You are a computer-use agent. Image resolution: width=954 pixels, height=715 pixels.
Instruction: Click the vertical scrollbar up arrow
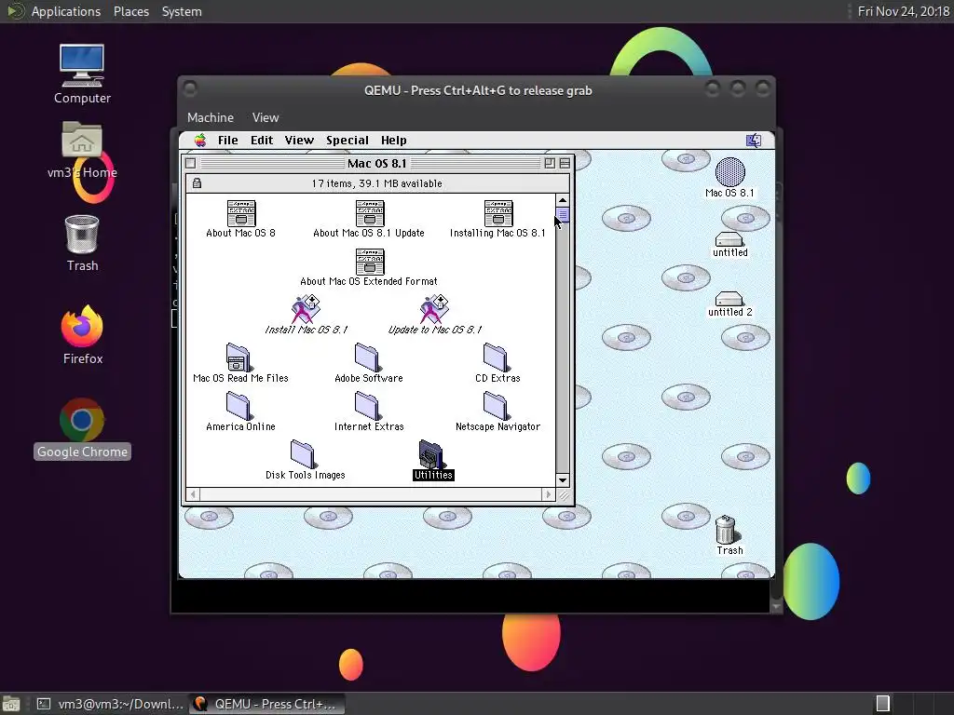[x=563, y=200]
